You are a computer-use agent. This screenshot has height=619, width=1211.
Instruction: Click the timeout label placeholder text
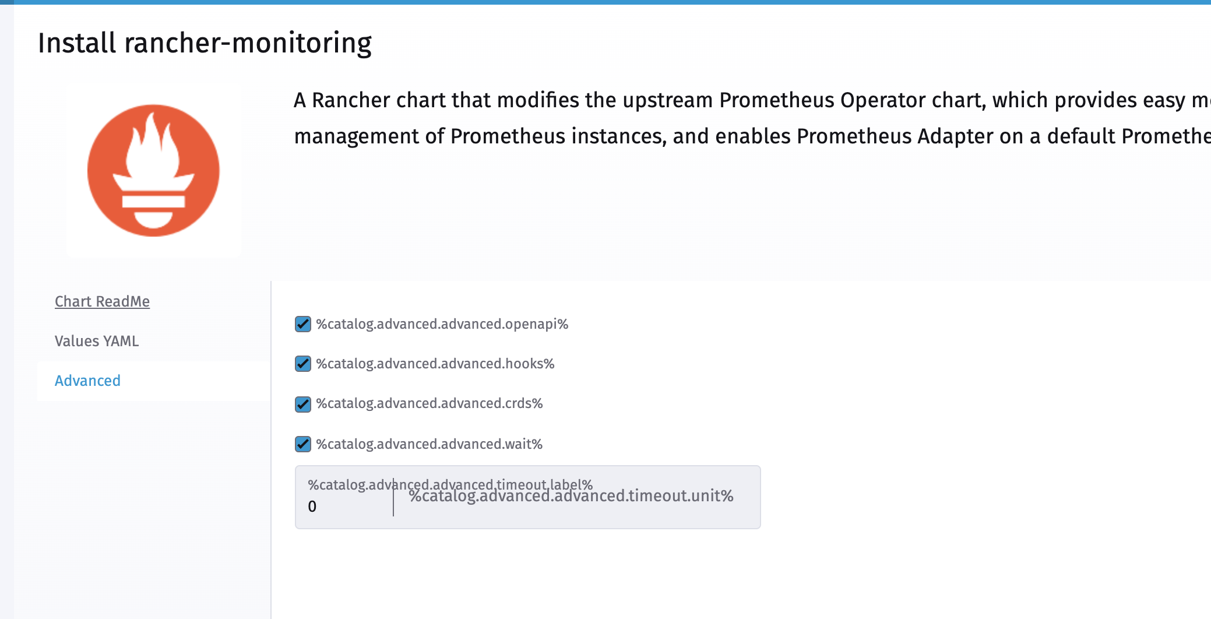tap(450, 484)
